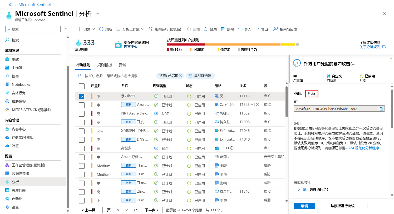Open 设置 in the sidebar
394x214 pixels.
click(x=15, y=207)
